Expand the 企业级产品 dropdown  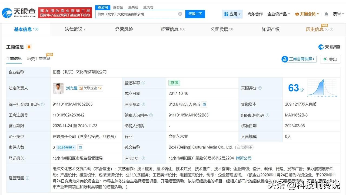278,14
